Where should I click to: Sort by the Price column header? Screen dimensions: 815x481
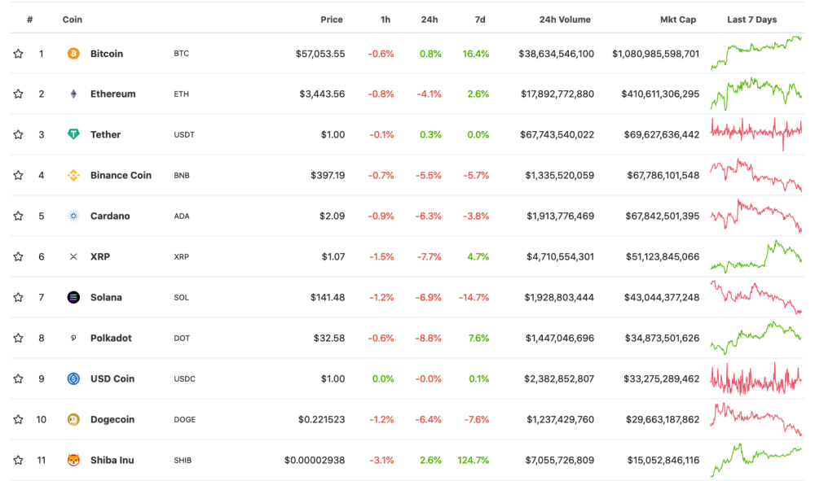[x=332, y=20]
